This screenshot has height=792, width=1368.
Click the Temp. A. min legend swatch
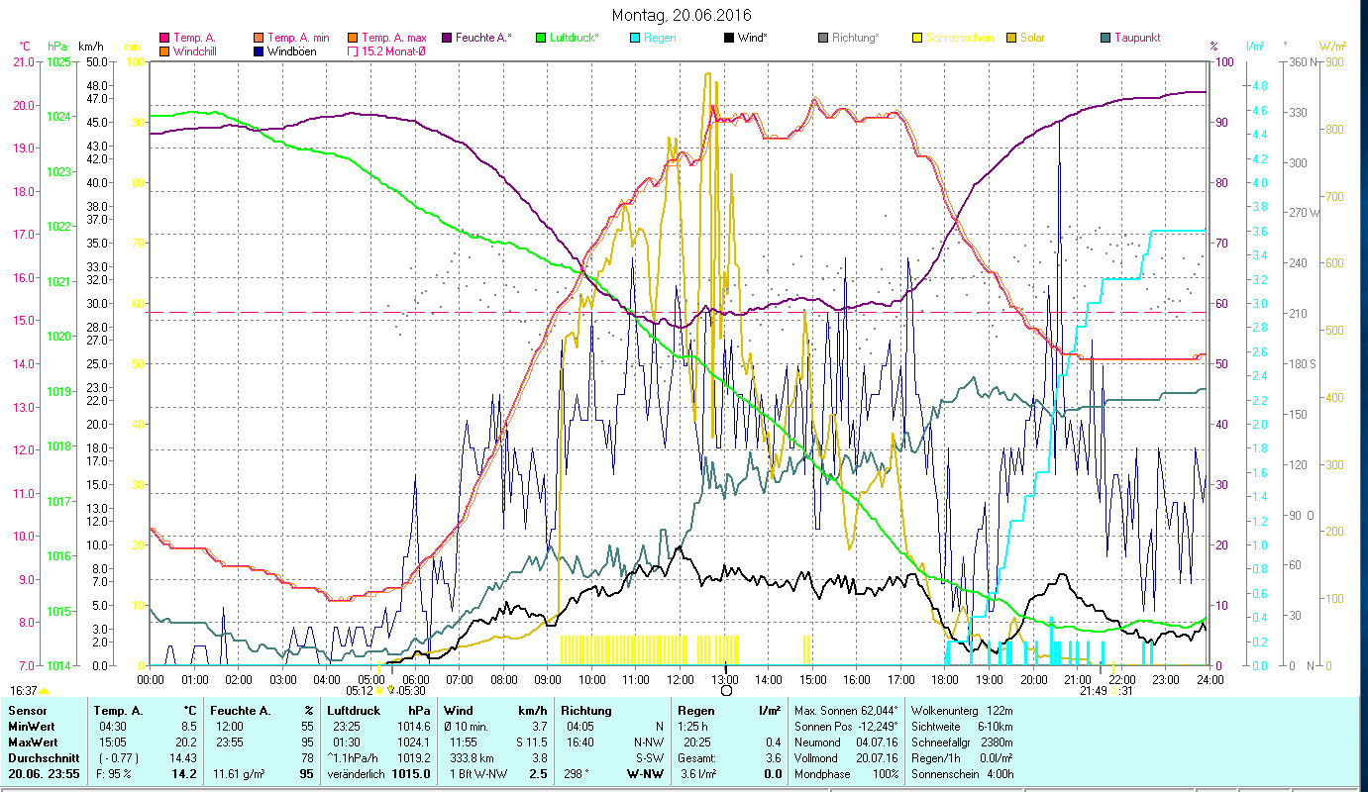coord(260,39)
